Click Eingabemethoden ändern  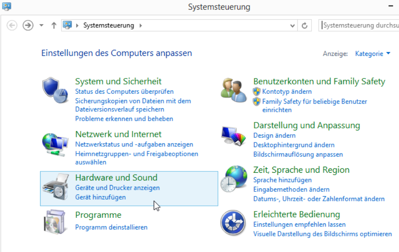click(x=291, y=189)
